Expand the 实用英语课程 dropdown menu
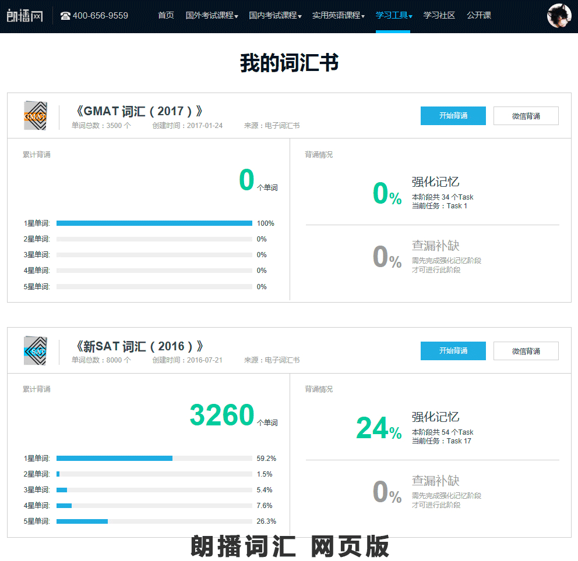 [339, 16]
